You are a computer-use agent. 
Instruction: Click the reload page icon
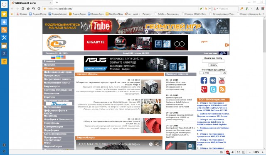(x=23, y=9)
